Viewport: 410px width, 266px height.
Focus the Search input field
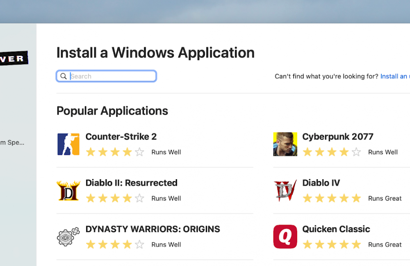click(x=111, y=76)
